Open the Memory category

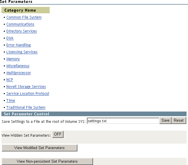pyautogui.click(x=13, y=59)
